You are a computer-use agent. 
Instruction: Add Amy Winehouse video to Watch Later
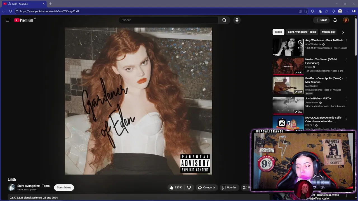(300, 42)
